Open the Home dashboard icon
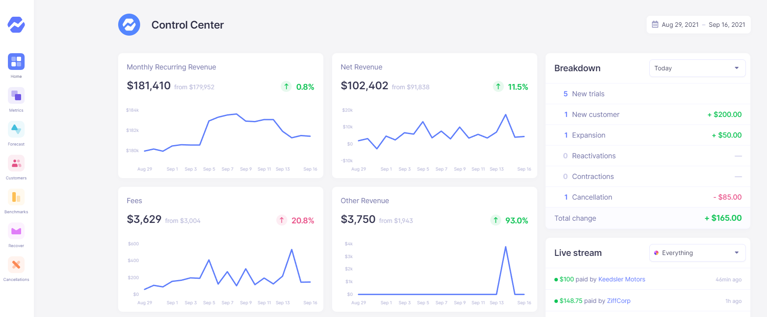 point(16,62)
